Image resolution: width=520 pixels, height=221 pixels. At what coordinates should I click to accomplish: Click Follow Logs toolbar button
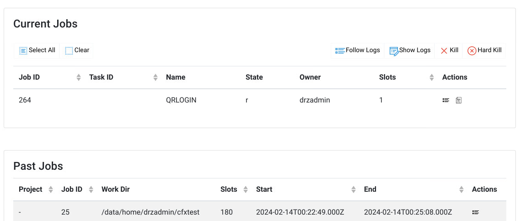click(358, 50)
